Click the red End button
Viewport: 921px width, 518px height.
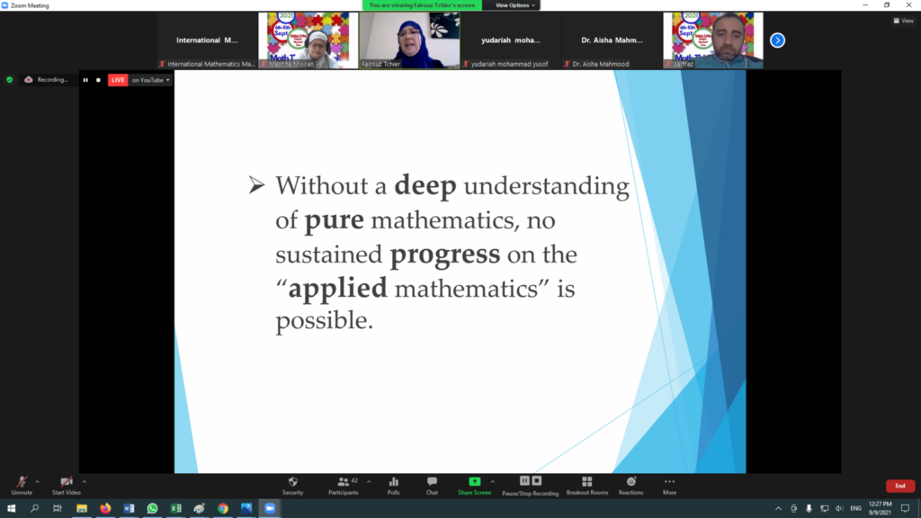click(x=899, y=486)
